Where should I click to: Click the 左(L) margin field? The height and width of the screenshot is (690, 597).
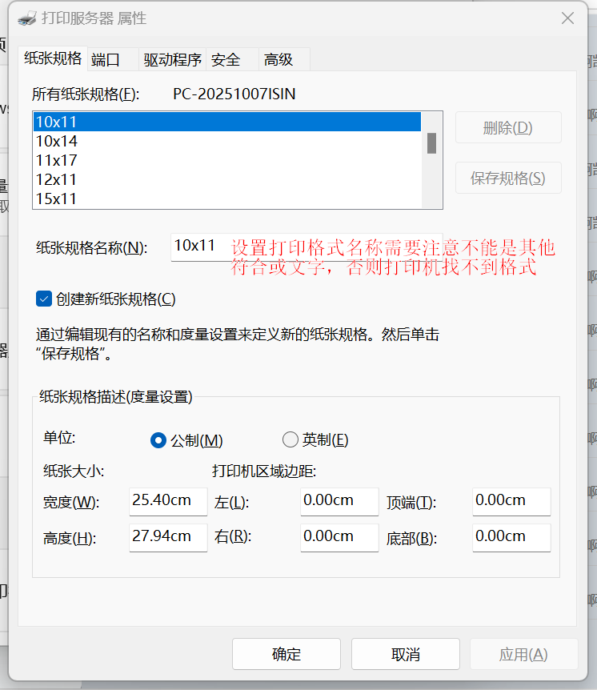click(339, 501)
